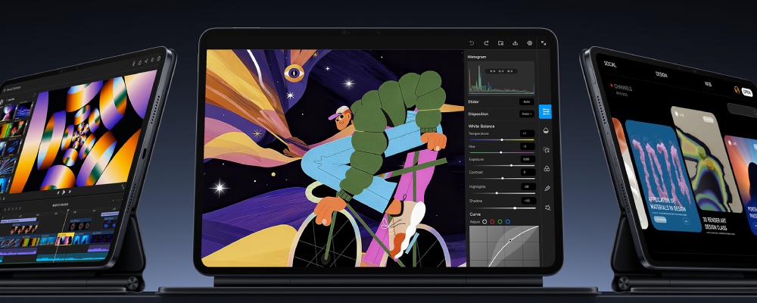Click the Exposure slider track
Image resolution: width=757 pixels, height=303 pixels.
pos(502,165)
